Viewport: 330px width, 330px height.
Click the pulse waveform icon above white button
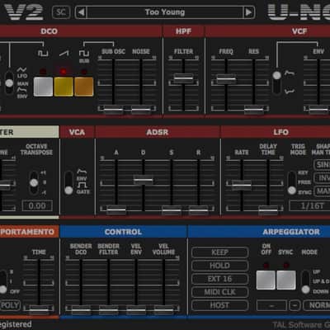(43, 53)
